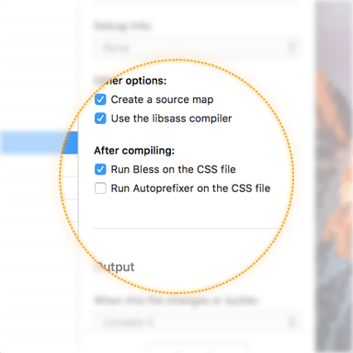Screen dimensions: 353x353
Task: Click the After compiling: heading
Action: (x=134, y=151)
